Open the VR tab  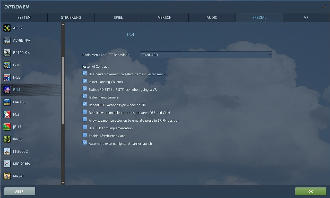[x=306, y=17]
